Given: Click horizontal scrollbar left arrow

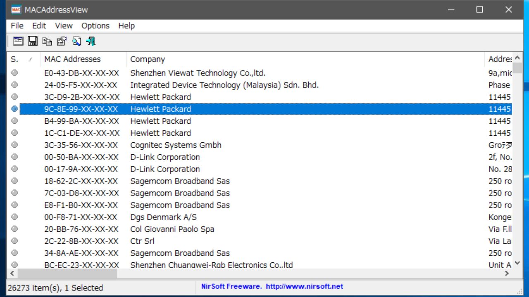Looking at the screenshot, I should click(x=12, y=273).
